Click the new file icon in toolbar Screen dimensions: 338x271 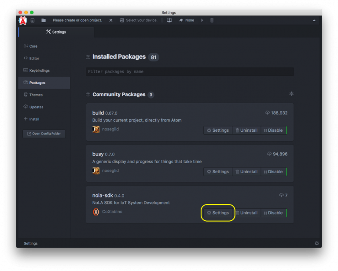(33, 20)
